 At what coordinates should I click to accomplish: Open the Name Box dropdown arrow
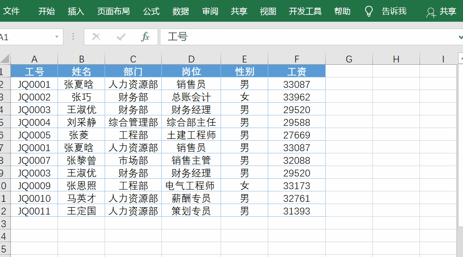pyautogui.click(x=57, y=37)
